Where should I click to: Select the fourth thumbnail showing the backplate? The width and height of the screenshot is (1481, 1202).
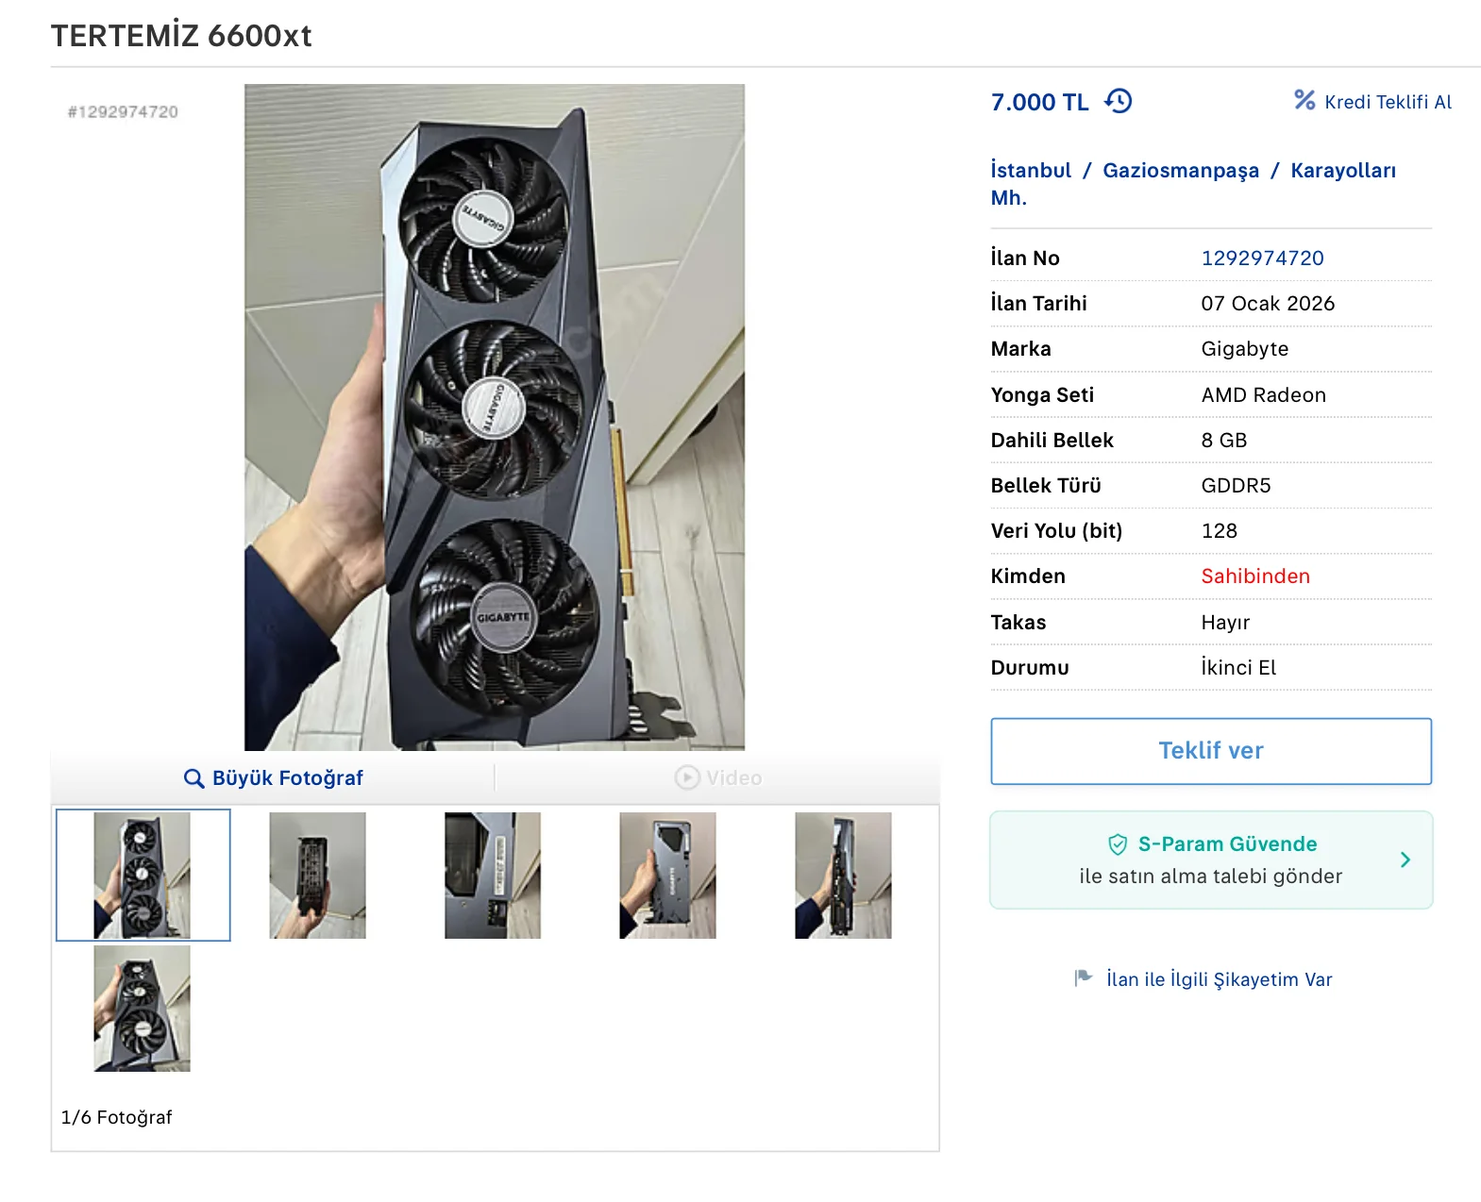click(x=667, y=876)
